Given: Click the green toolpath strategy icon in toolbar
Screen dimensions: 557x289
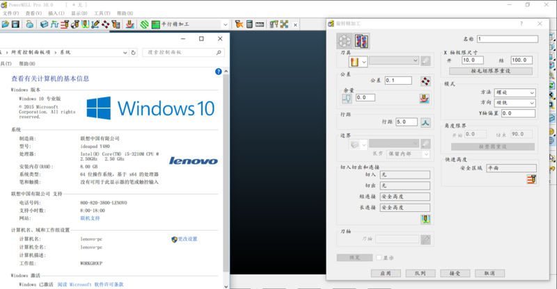Looking at the screenshot, I should (x=144, y=24).
